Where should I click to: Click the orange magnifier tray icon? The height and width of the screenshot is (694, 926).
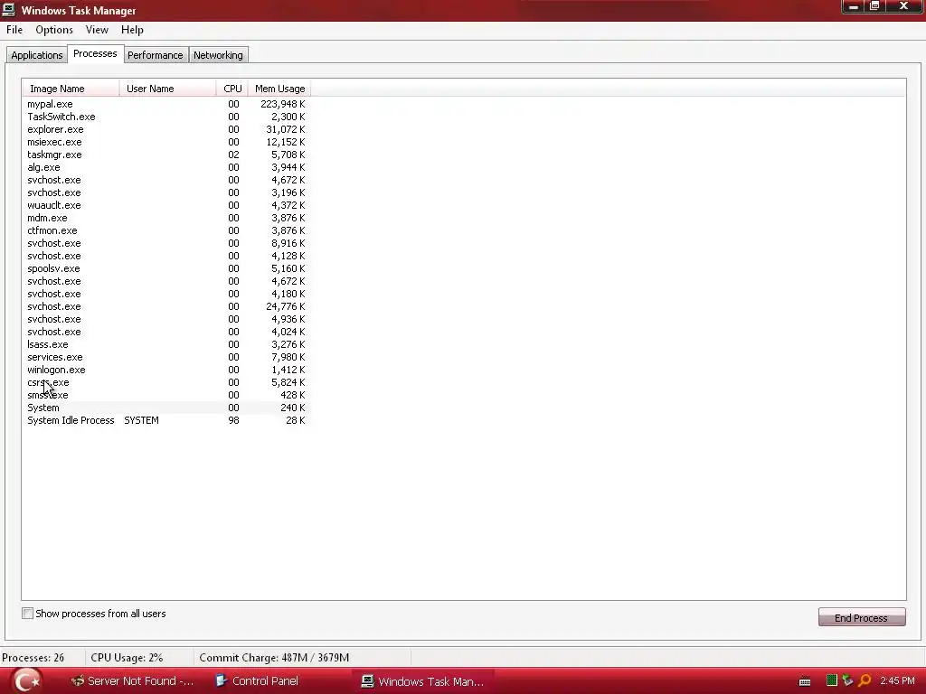(865, 680)
